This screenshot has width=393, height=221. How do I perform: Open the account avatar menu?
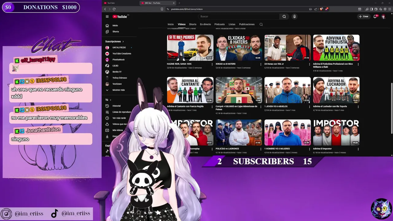pos(383,17)
